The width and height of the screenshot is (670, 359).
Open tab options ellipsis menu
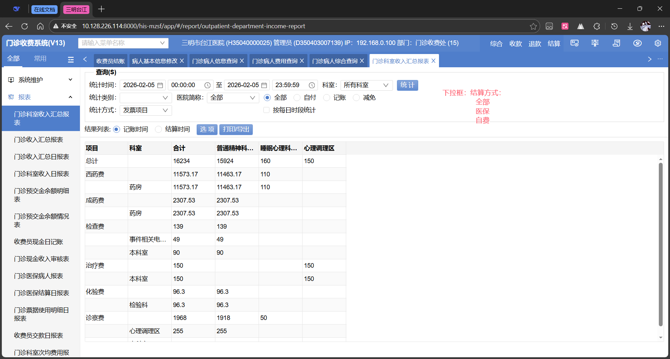click(660, 59)
